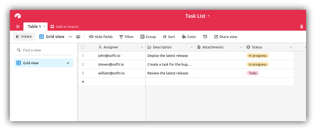Click the trash can icon
The width and height of the screenshot is (316, 131).
click(x=301, y=27)
